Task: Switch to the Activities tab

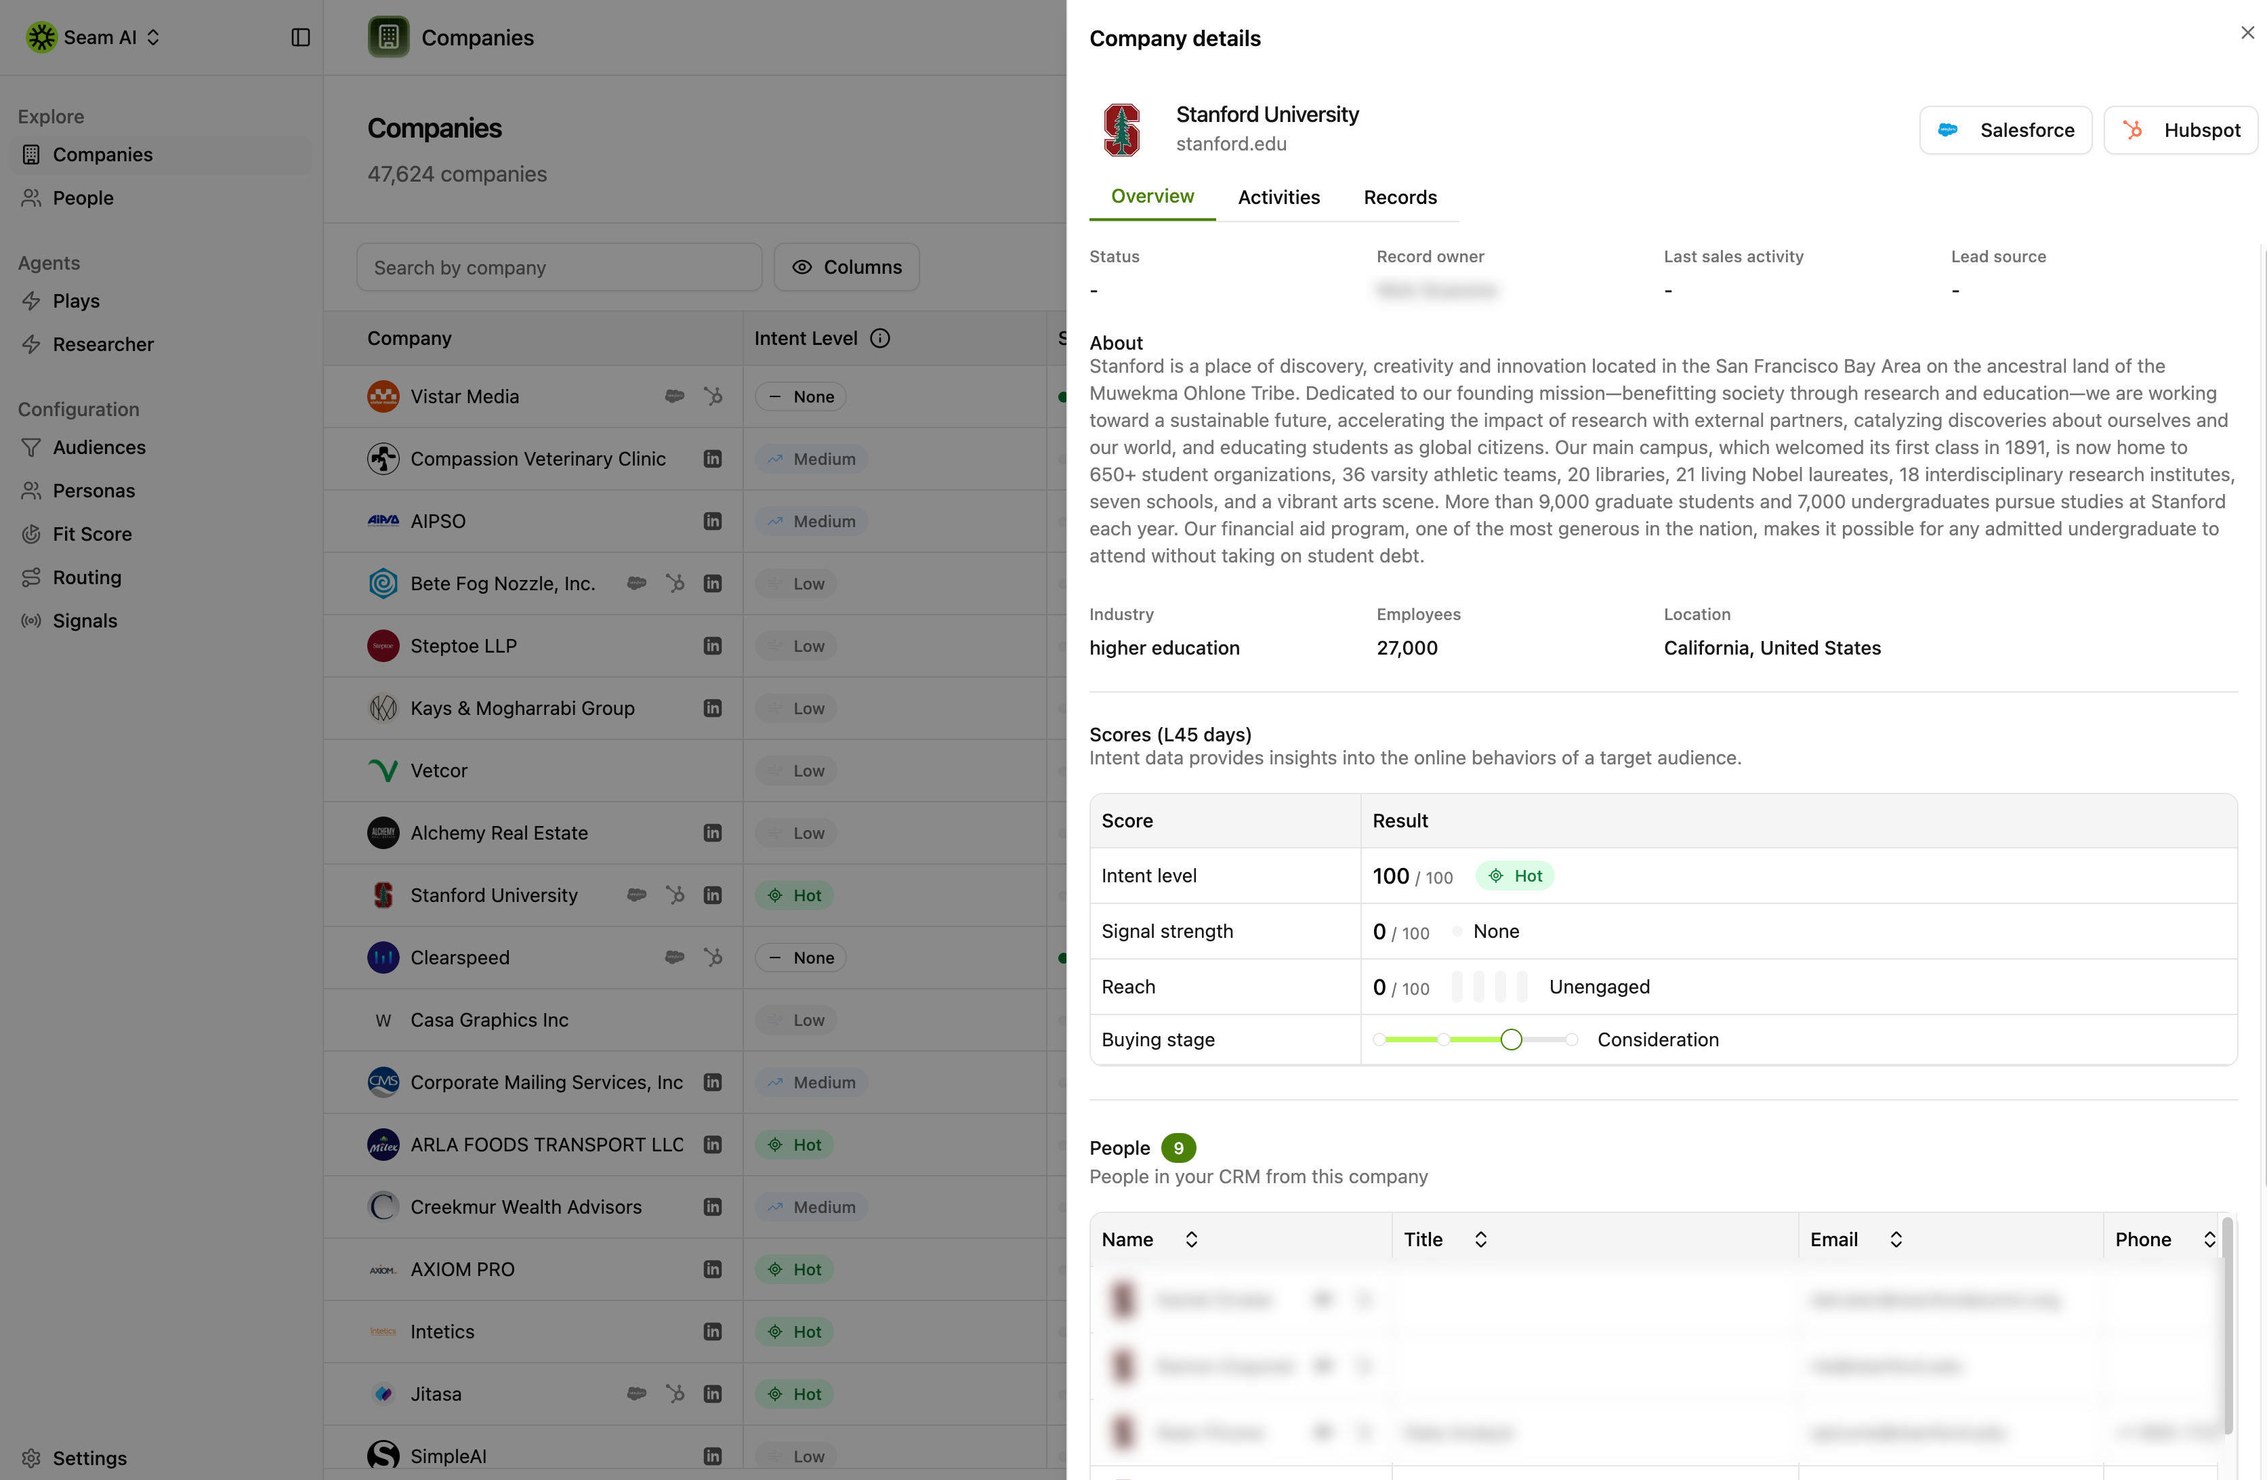Action: point(1278,197)
